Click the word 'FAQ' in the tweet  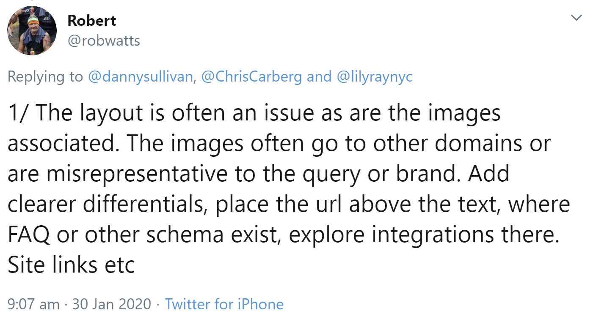tap(28, 235)
